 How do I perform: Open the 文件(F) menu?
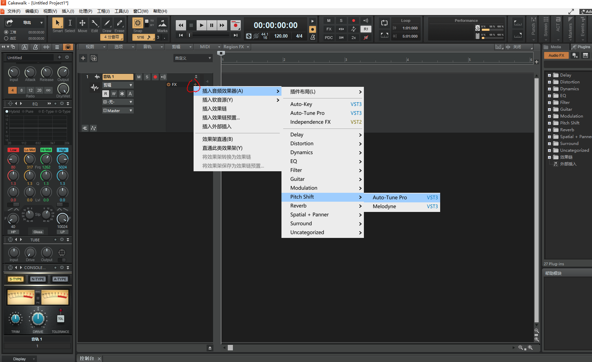click(14, 11)
